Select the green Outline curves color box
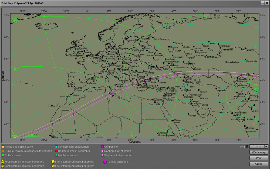Viewport: 270px width, 169px height. coord(3,155)
